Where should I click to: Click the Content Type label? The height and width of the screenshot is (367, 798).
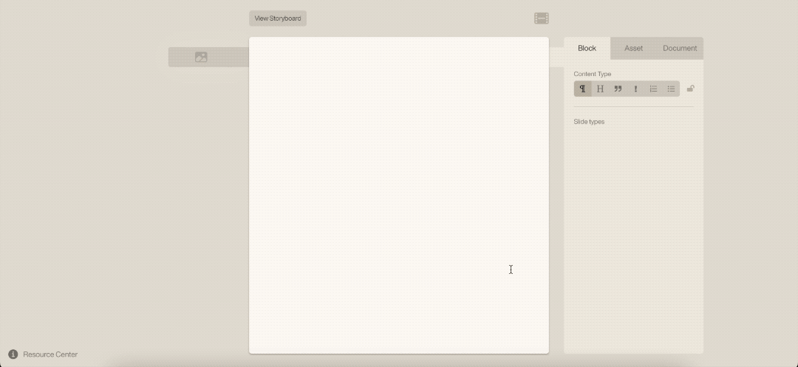pos(593,74)
